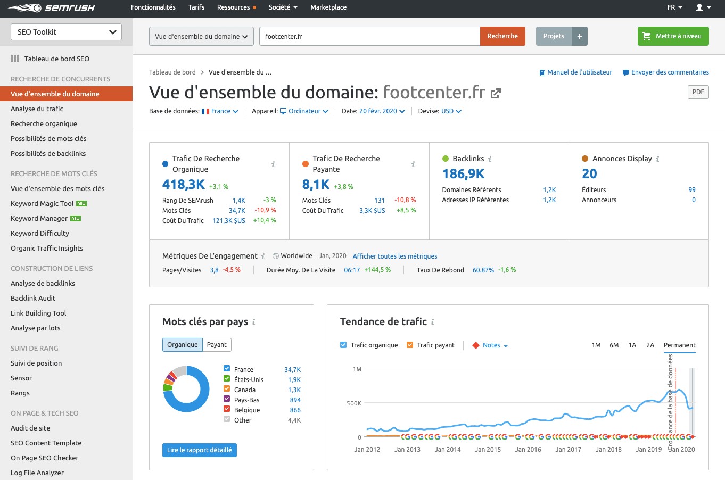Click info icon next to Backlinks

[490, 159]
